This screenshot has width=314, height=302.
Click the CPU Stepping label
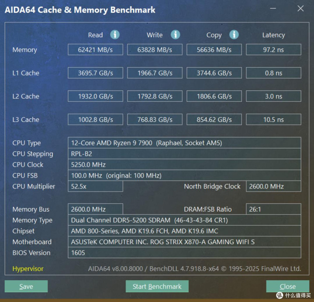33,154
